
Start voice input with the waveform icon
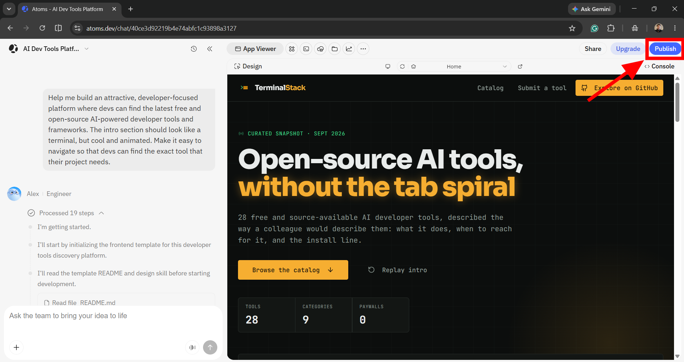192,347
